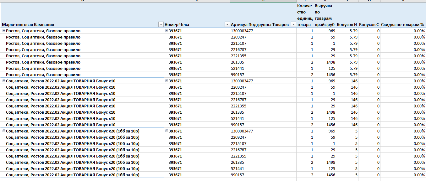Open the Маркетинговая Кампания filter dropdown

tap(161, 24)
